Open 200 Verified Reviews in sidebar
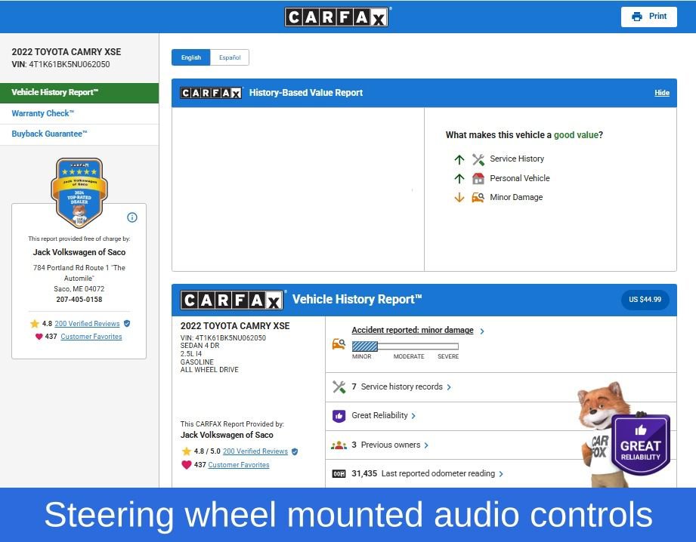Image resolution: width=696 pixels, height=542 pixels. pyautogui.click(x=87, y=323)
